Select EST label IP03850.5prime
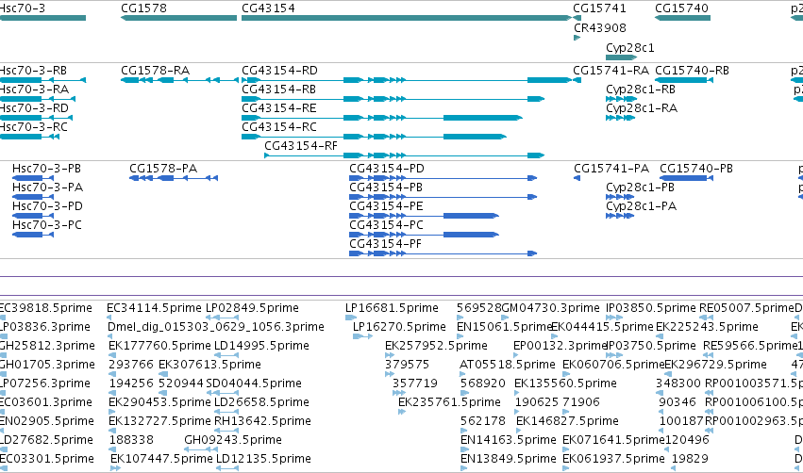The image size is (803, 473). 651,308
